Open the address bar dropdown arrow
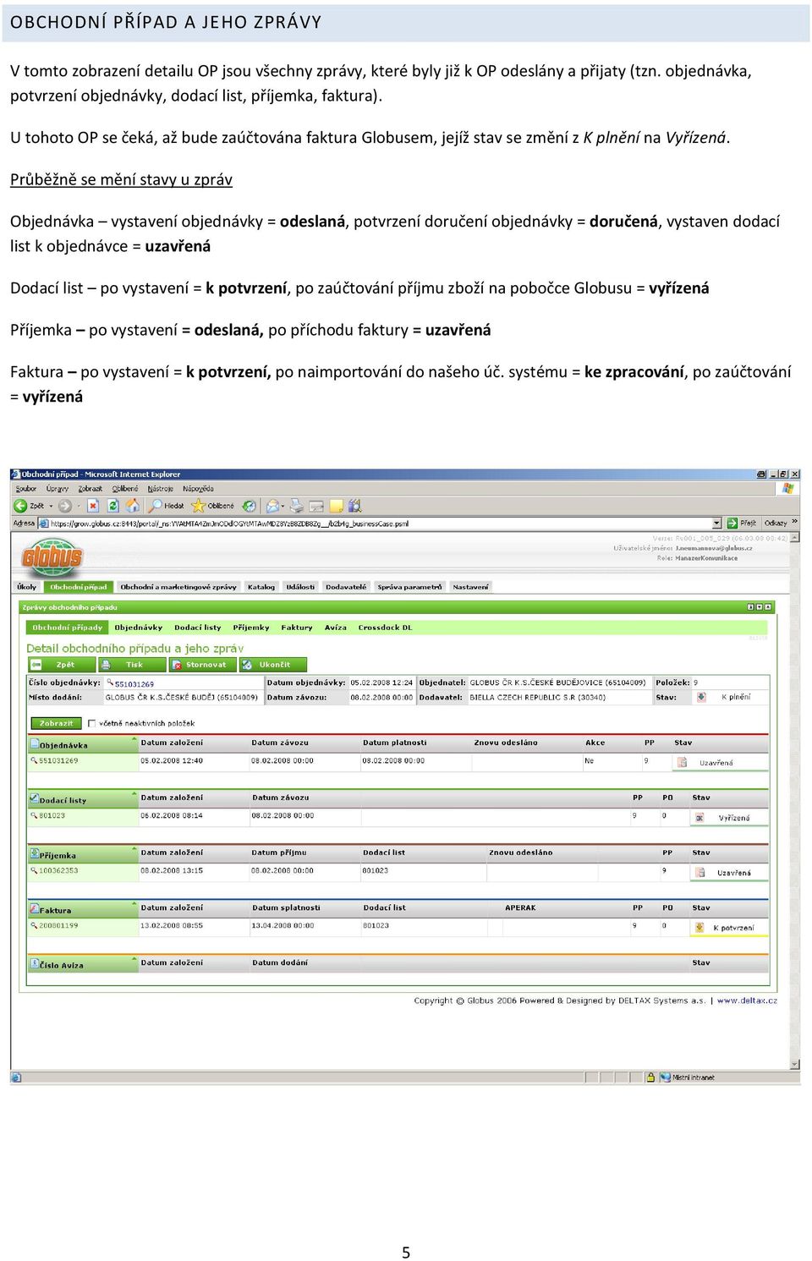The height and width of the screenshot is (1261, 812). coord(716,524)
